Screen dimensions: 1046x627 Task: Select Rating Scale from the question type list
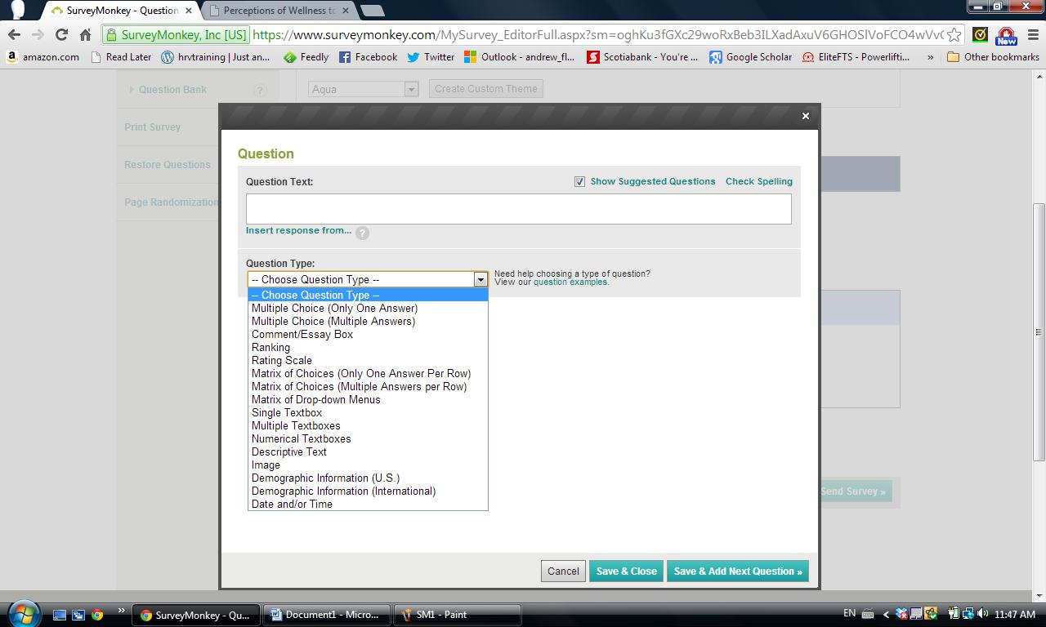(281, 360)
